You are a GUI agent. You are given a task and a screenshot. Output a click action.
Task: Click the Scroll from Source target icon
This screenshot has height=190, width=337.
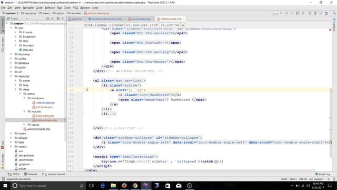click(x=48, y=19)
